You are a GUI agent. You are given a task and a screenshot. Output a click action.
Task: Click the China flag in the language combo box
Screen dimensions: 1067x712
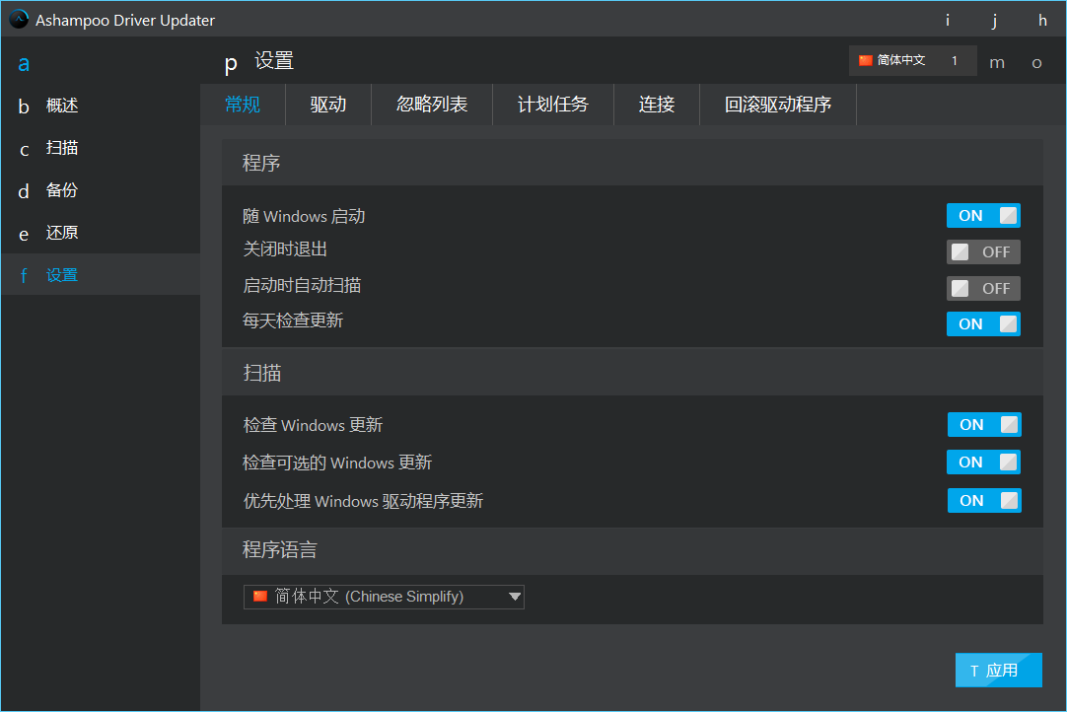tap(260, 597)
